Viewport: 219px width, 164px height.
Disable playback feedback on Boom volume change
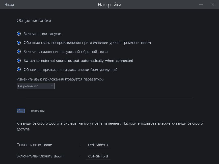(19, 43)
